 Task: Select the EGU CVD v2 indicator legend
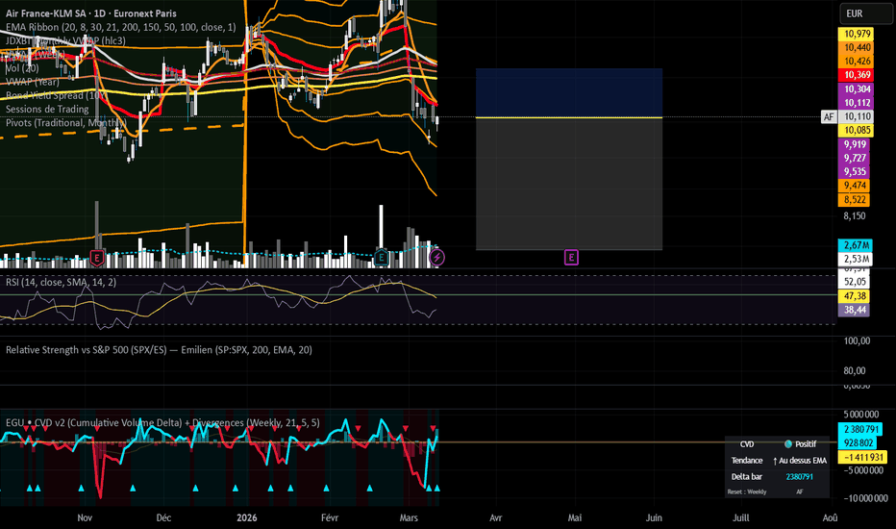162,422
